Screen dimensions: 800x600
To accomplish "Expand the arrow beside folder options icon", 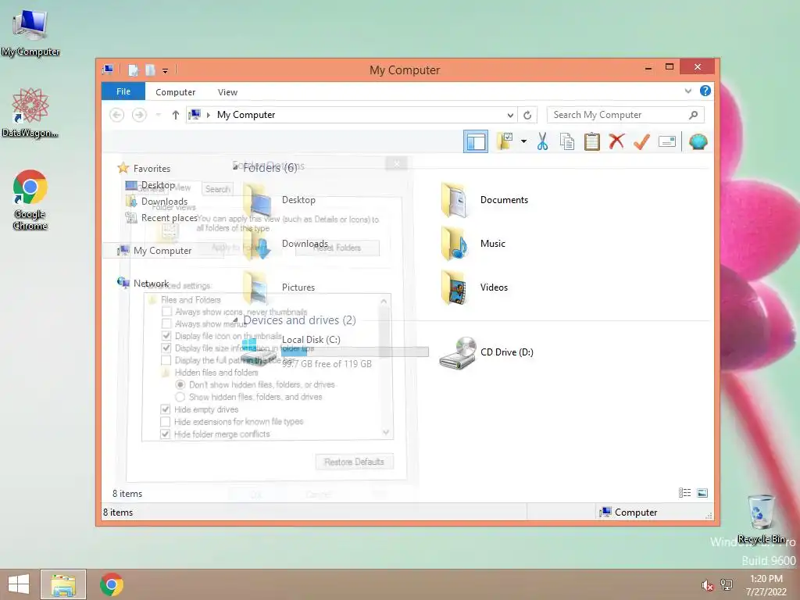I will (523, 141).
